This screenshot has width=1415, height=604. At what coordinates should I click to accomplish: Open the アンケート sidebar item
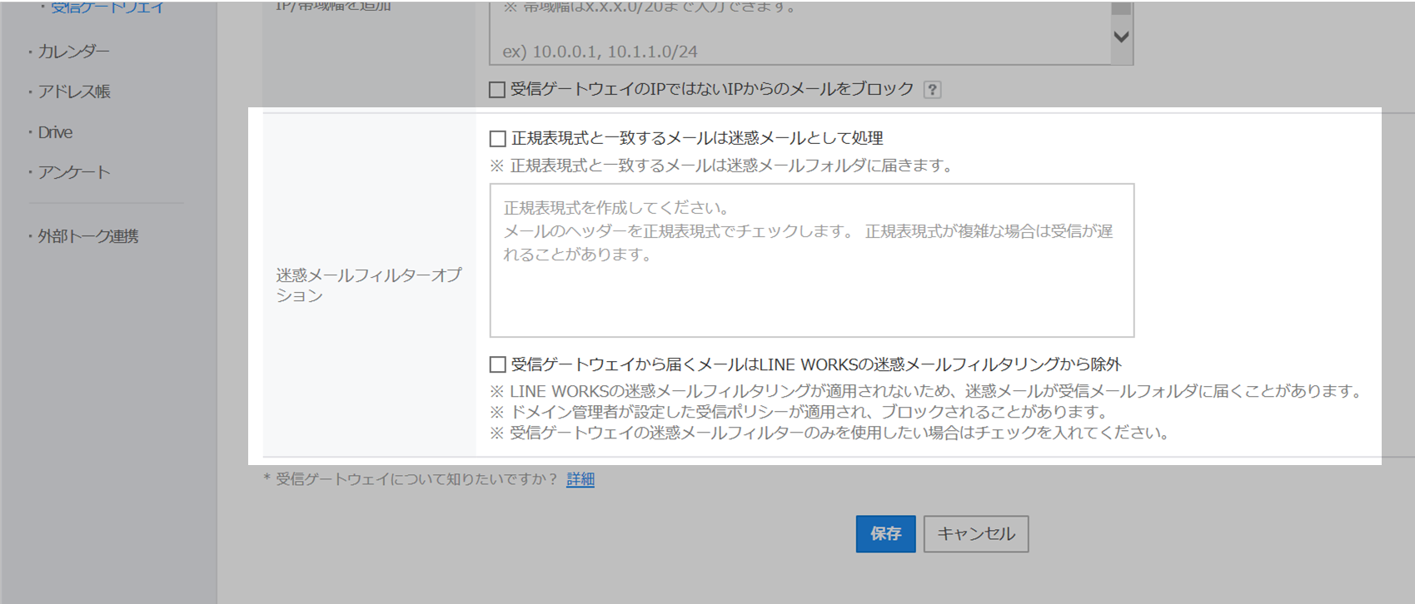pyautogui.click(x=73, y=172)
